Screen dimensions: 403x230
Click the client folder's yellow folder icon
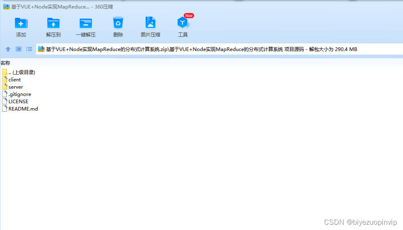pos(4,79)
